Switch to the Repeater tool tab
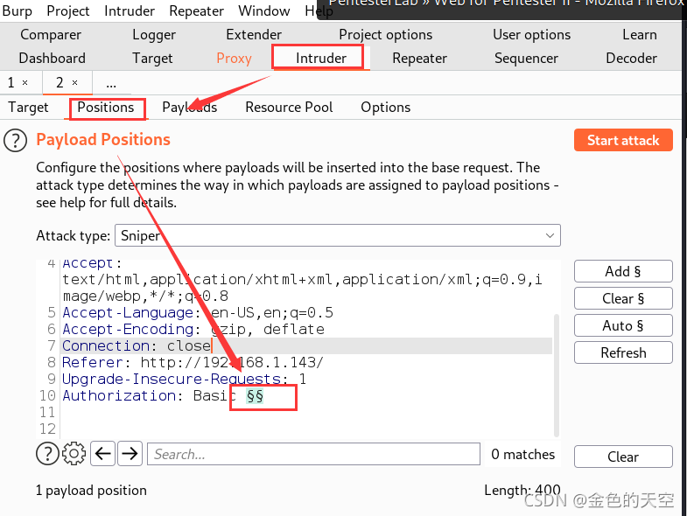 pos(419,59)
